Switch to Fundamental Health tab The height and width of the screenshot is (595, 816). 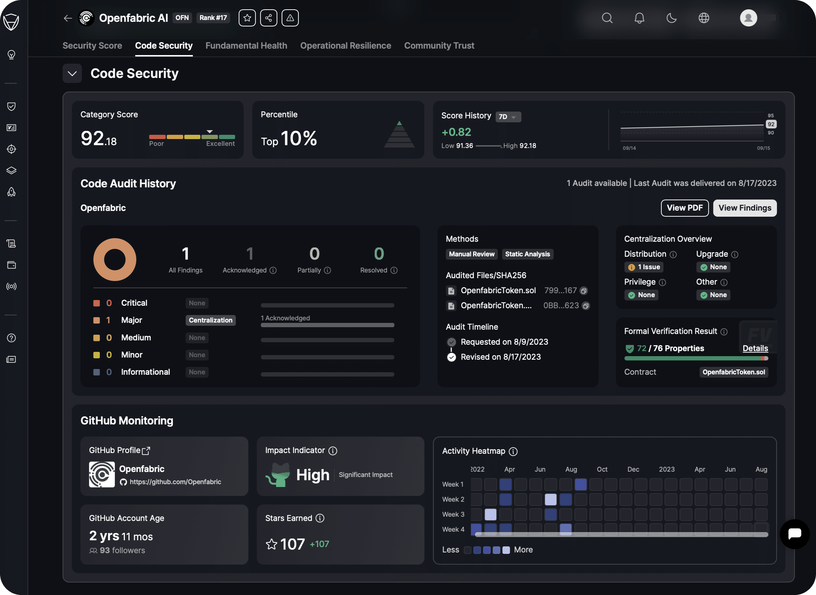coord(246,46)
